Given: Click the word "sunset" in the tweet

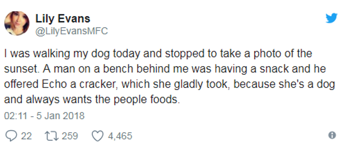Looking at the screenshot, I should (x=21, y=69).
